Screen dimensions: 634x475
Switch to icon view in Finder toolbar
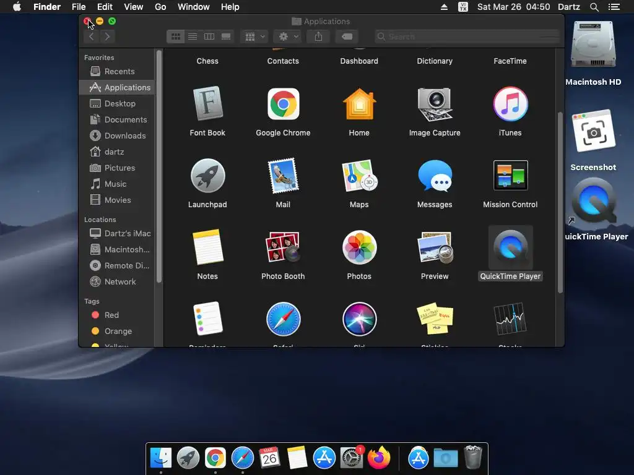tap(175, 36)
